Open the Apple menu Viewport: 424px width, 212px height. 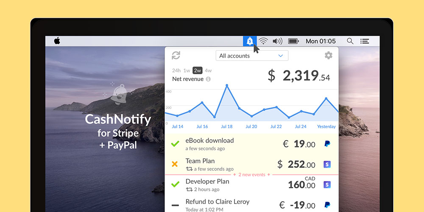[x=57, y=41]
